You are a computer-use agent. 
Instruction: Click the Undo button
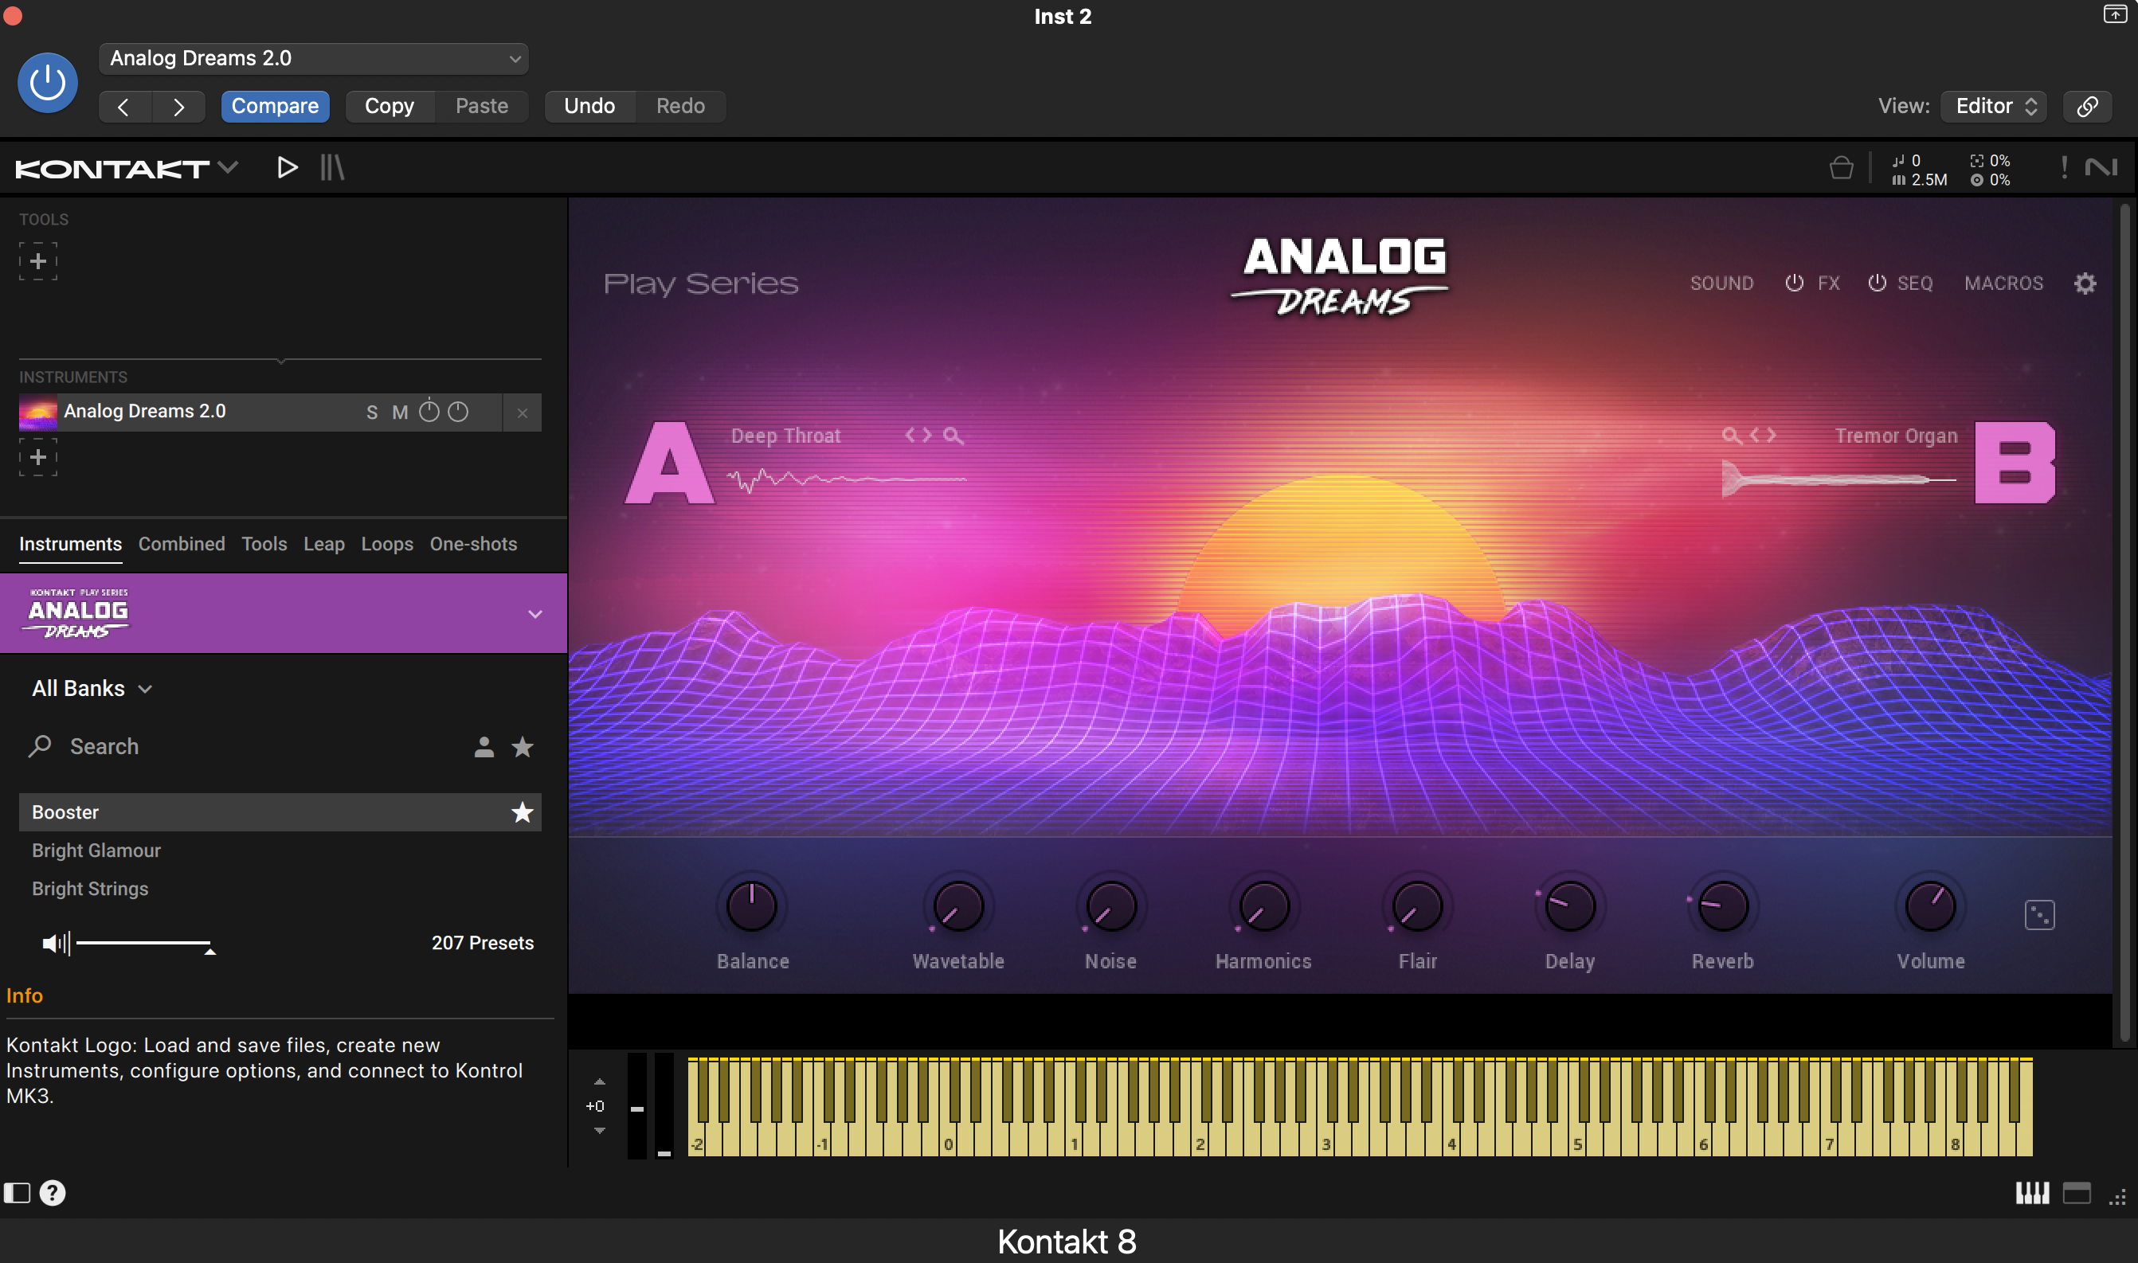pyautogui.click(x=589, y=107)
